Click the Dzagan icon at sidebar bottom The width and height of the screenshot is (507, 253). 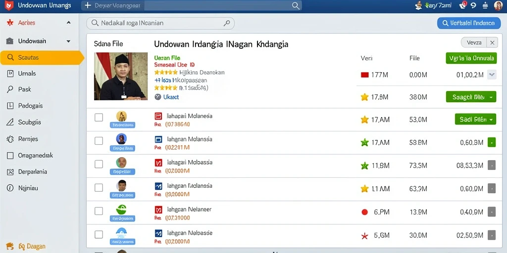[9, 246]
